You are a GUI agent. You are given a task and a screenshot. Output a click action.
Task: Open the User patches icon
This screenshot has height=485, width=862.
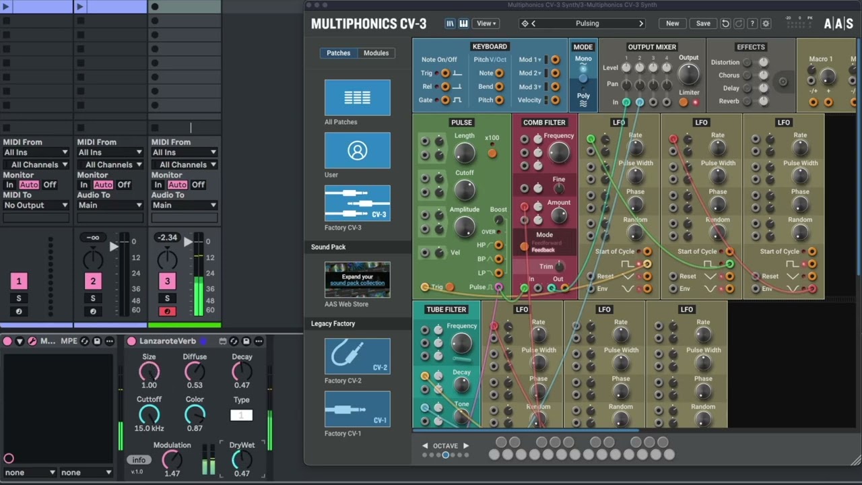click(357, 150)
